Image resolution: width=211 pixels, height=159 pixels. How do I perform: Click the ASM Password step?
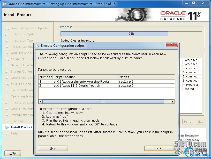coord(21,84)
